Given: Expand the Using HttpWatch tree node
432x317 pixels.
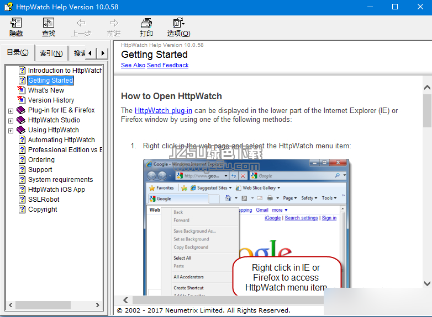Looking at the screenshot, I should (10, 131).
